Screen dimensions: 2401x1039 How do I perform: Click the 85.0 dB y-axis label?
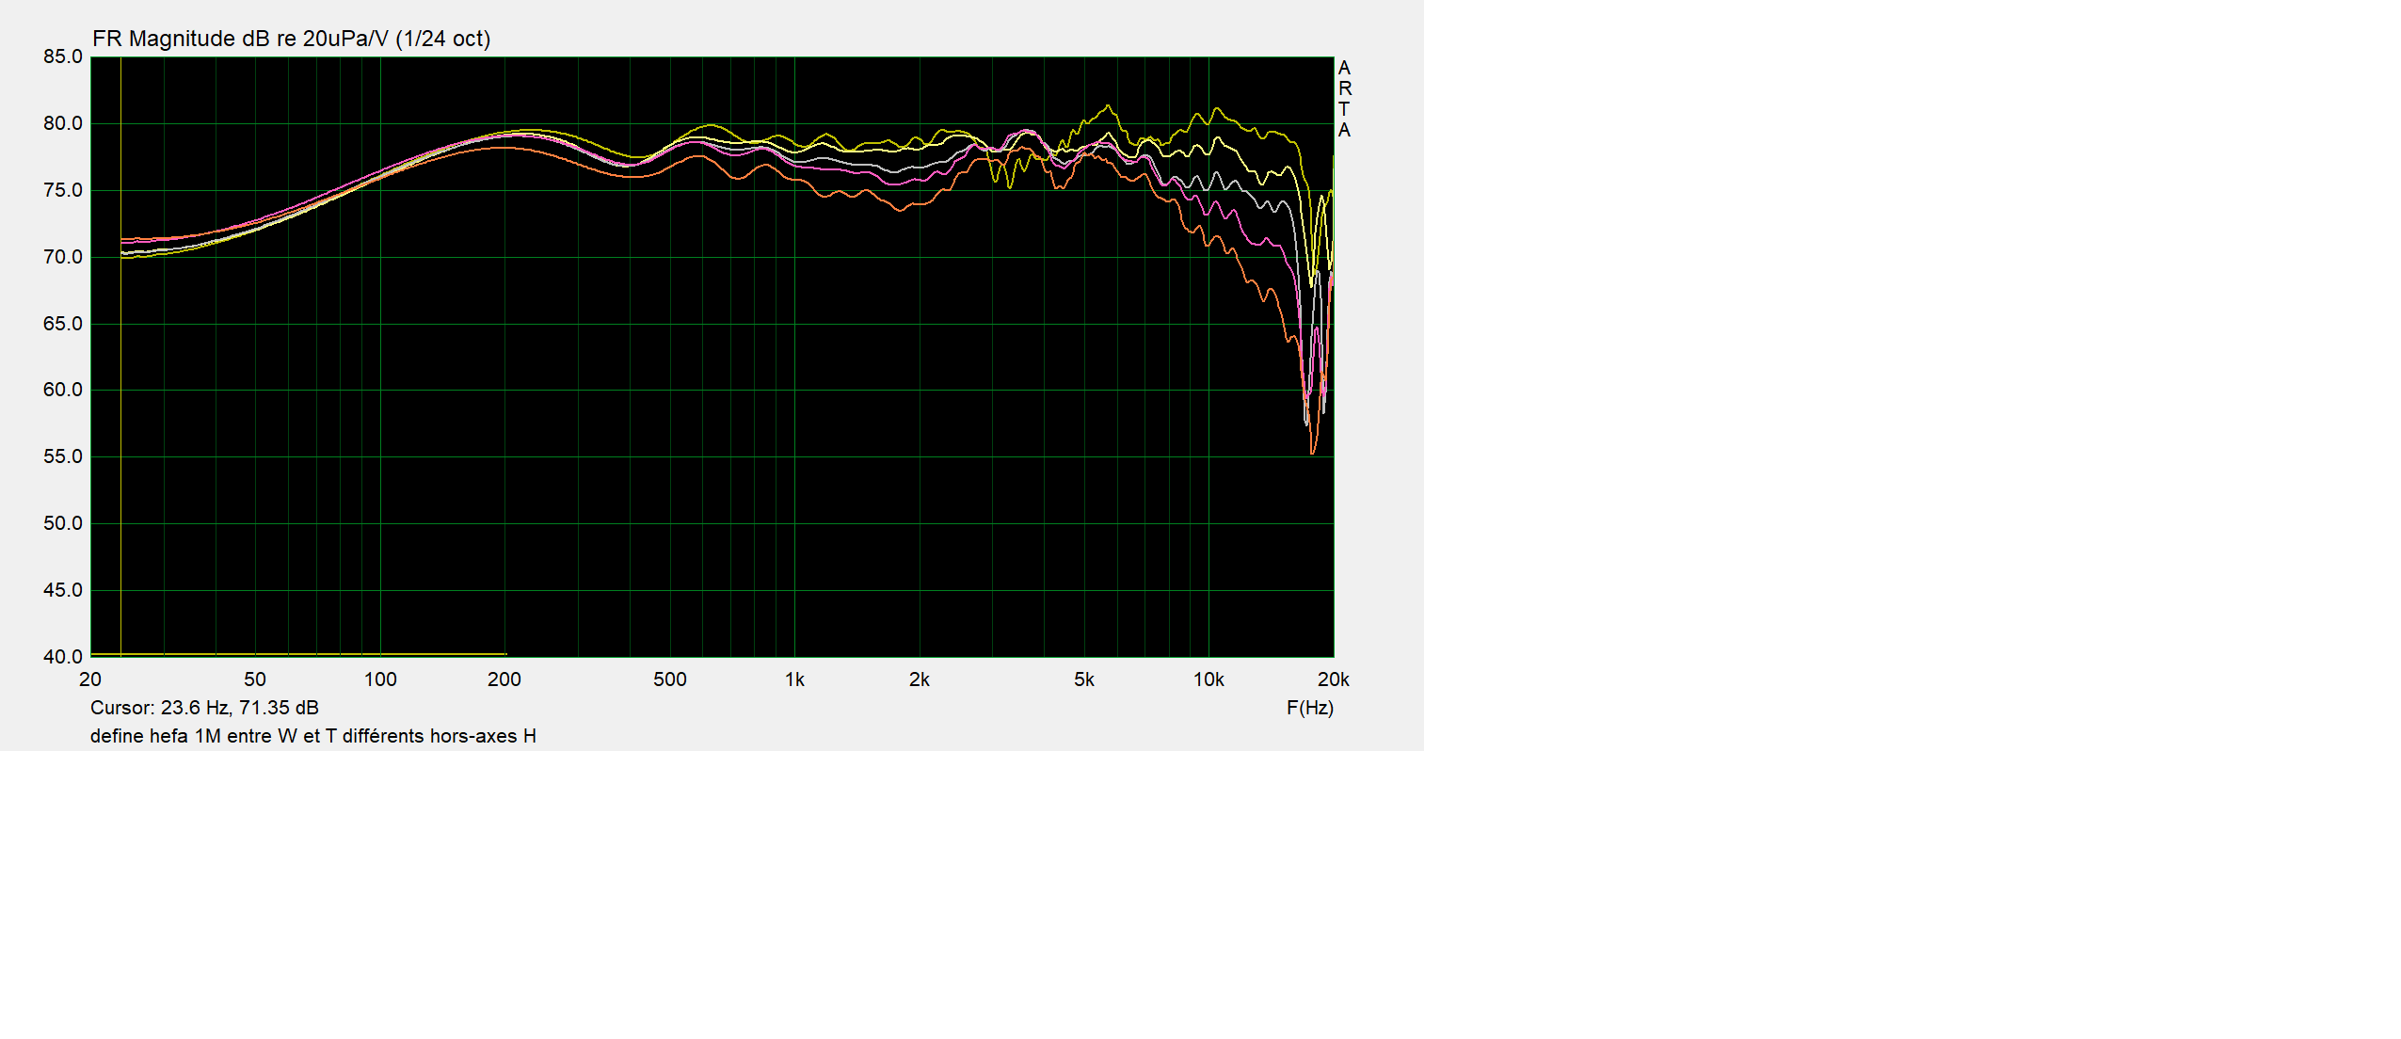point(63,56)
